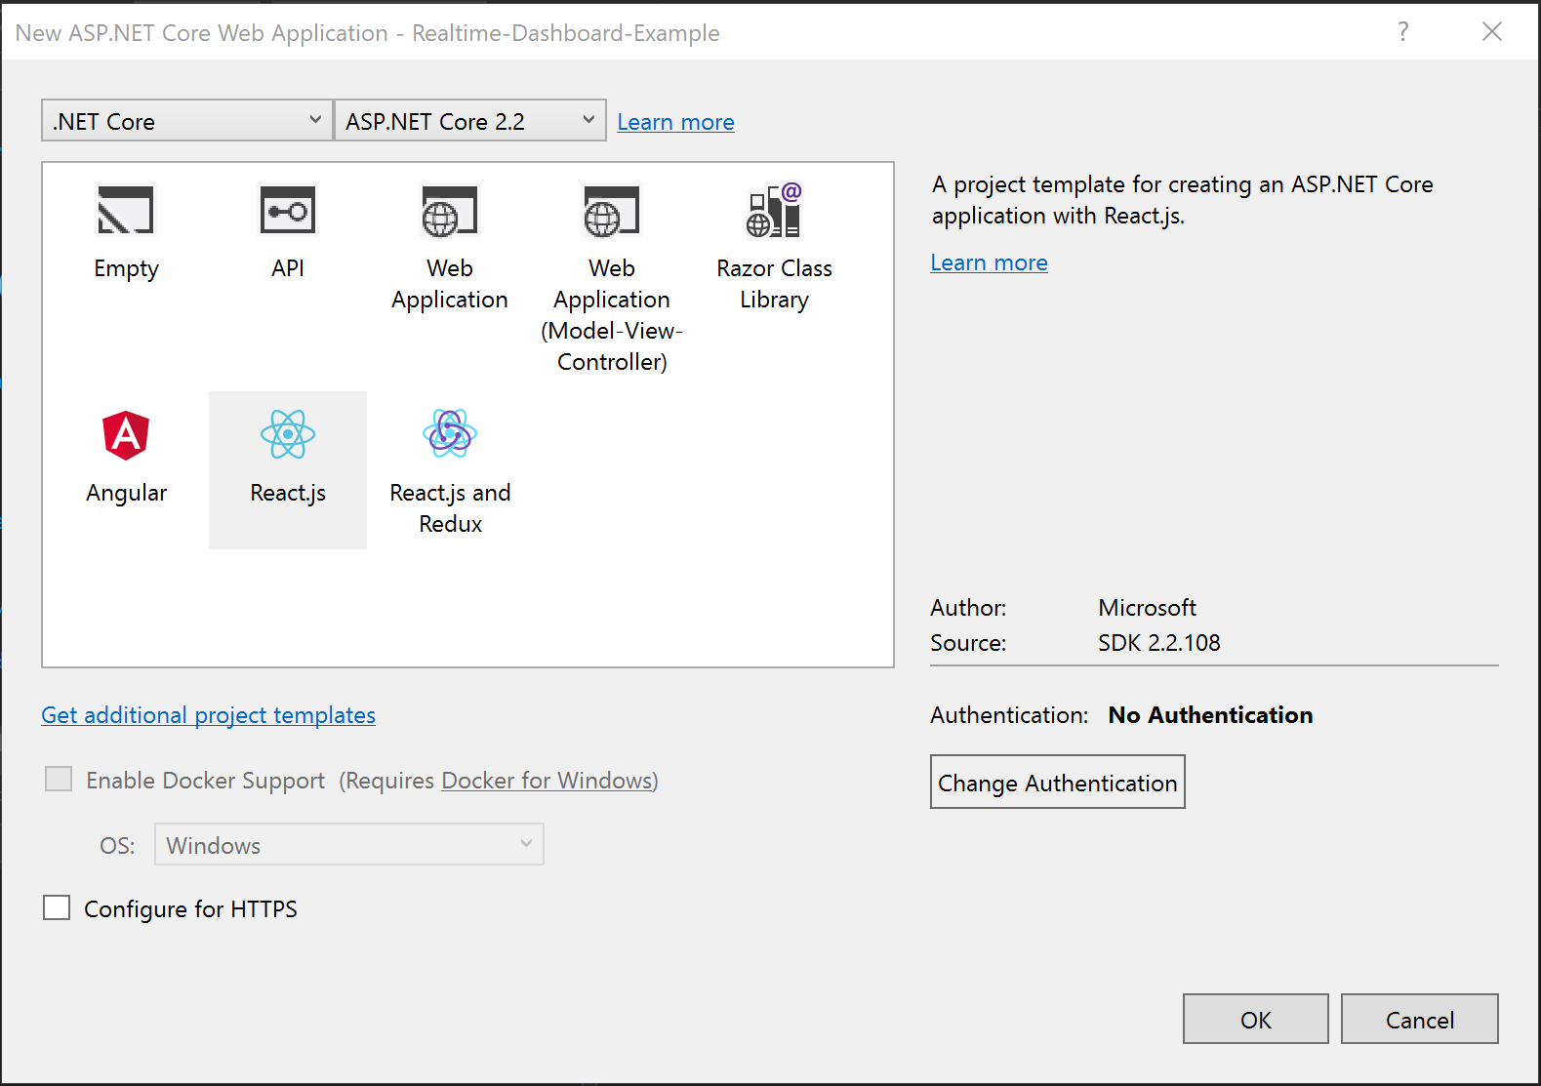
Task: Close the New ASP.NET Core dialog
Action: (x=1492, y=31)
